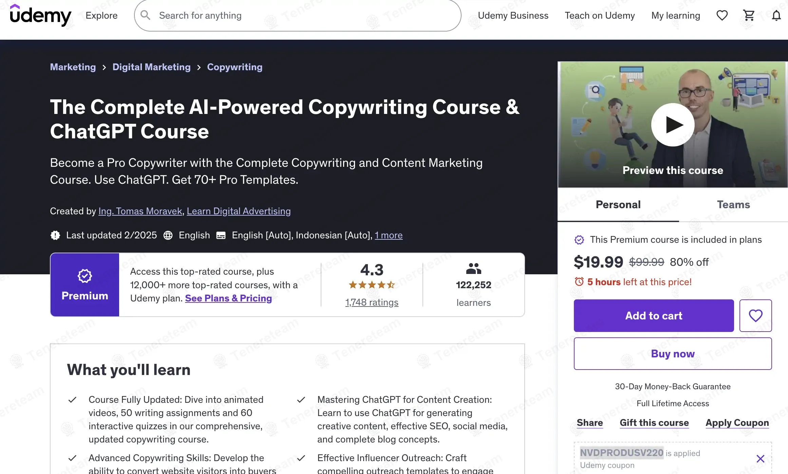The height and width of the screenshot is (474, 788).
Task: Open the shopping cart icon
Action: click(x=749, y=16)
